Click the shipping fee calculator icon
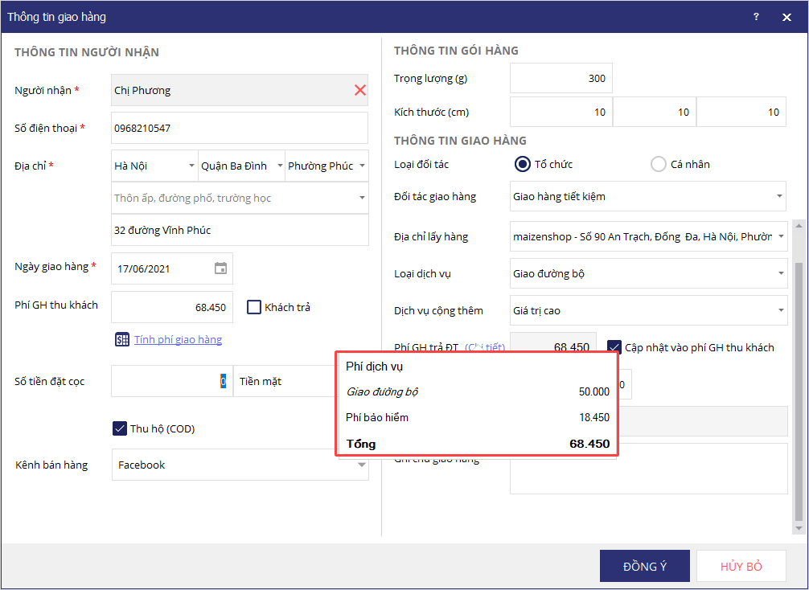 122,340
